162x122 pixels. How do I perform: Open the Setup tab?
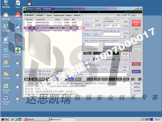[68, 15]
